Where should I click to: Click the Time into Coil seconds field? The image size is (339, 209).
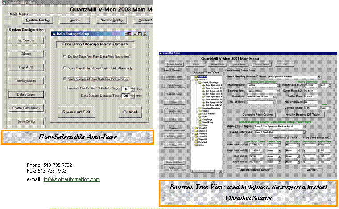point(126,89)
